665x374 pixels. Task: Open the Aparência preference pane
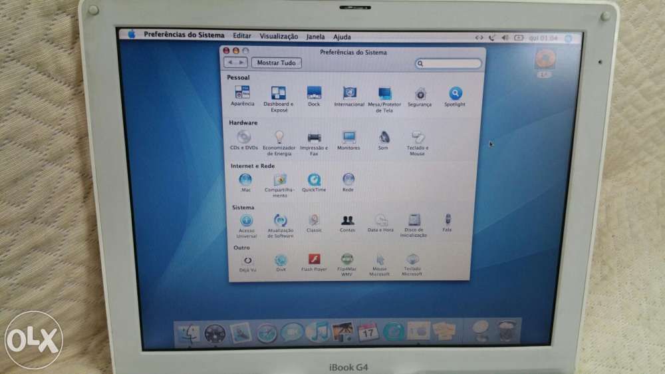tap(243, 96)
